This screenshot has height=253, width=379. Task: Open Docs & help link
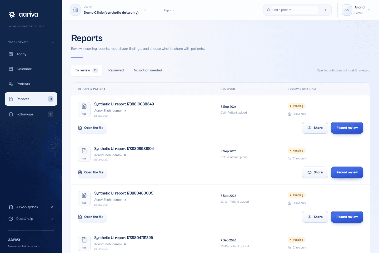31,218
